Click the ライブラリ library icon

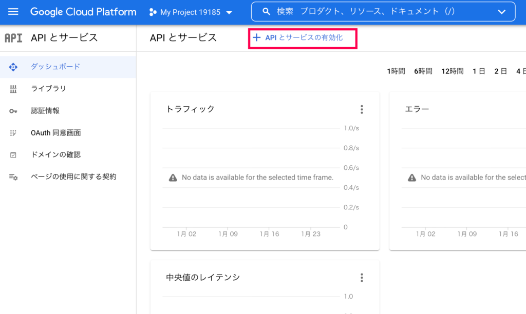(13, 89)
